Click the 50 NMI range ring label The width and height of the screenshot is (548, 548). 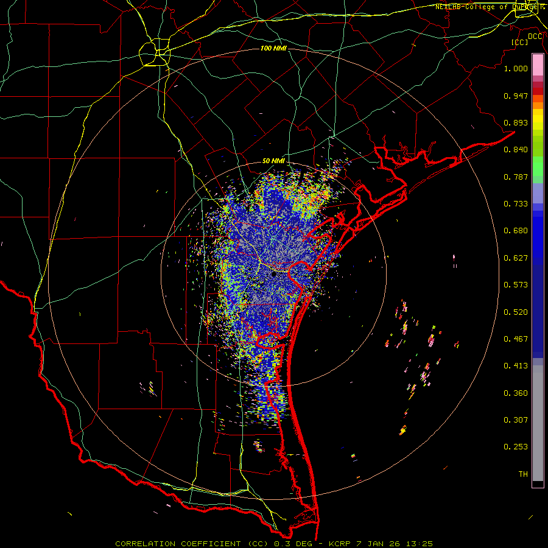click(273, 161)
